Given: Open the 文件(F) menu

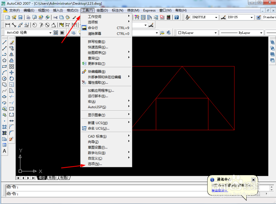Looking at the screenshot, I should 14,10.
